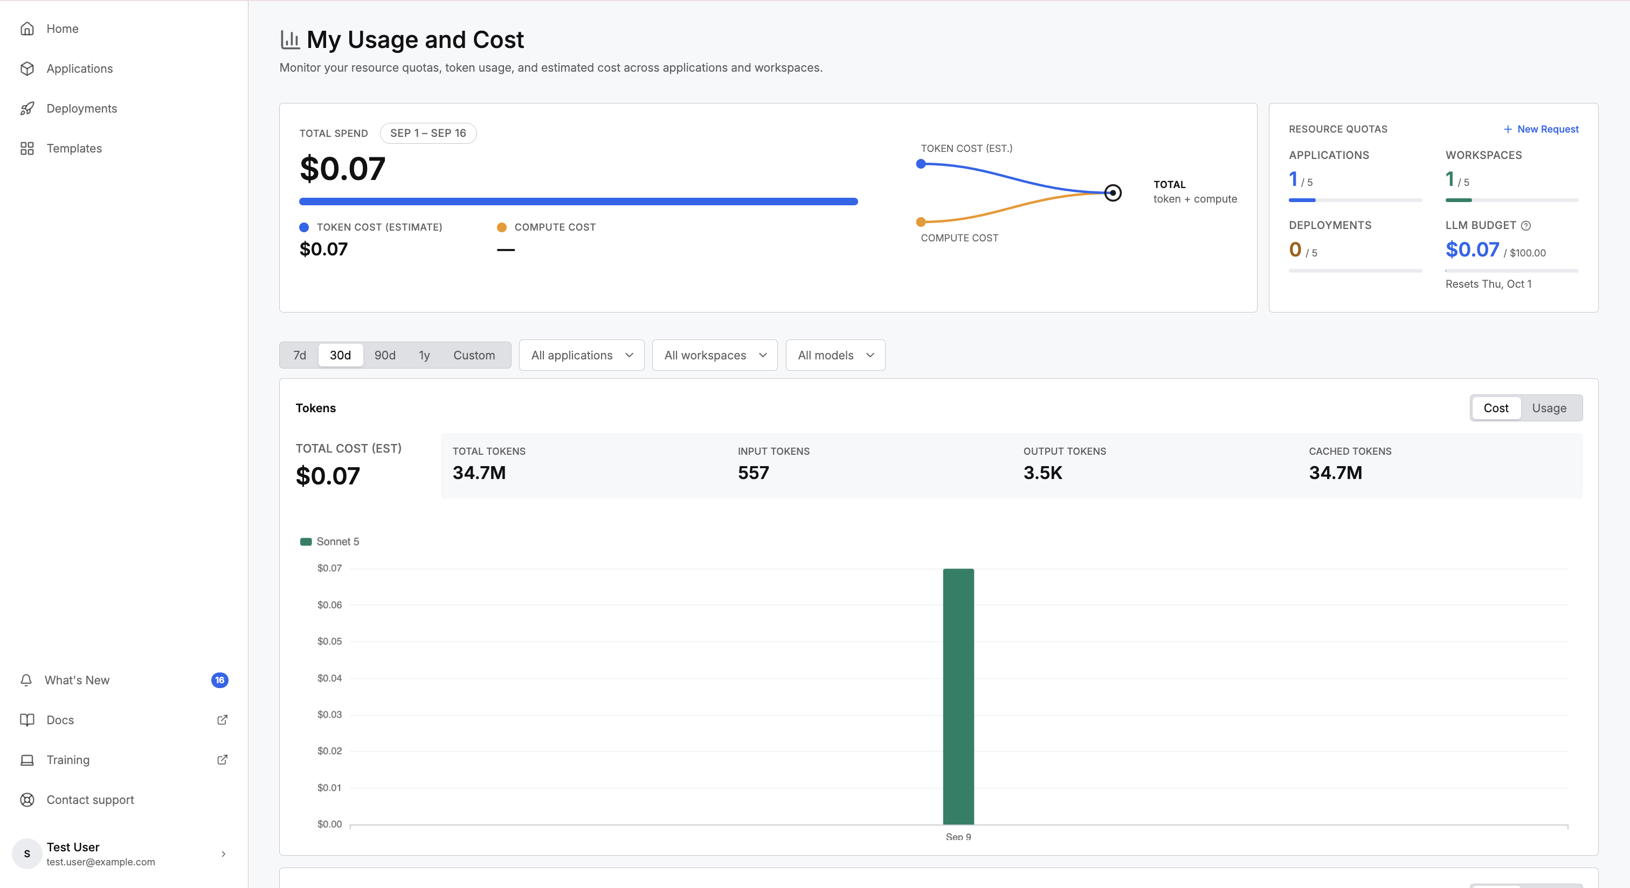Click the New Request link

(x=1541, y=129)
